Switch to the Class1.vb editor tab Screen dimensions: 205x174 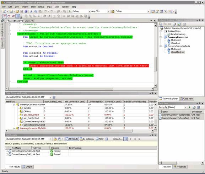pos(29,21)
